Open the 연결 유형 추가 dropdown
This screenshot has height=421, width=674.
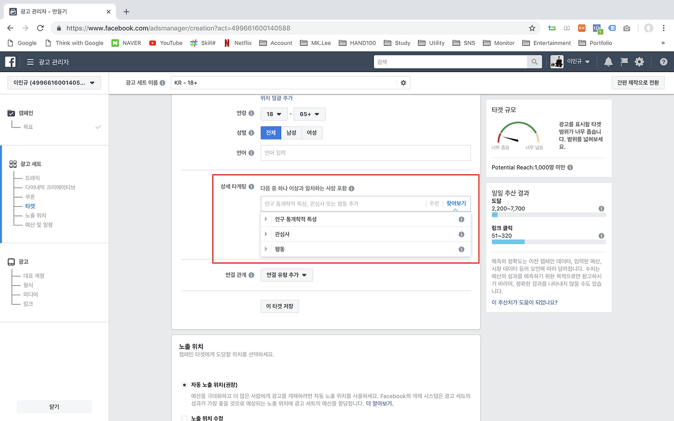pos(286,275)
